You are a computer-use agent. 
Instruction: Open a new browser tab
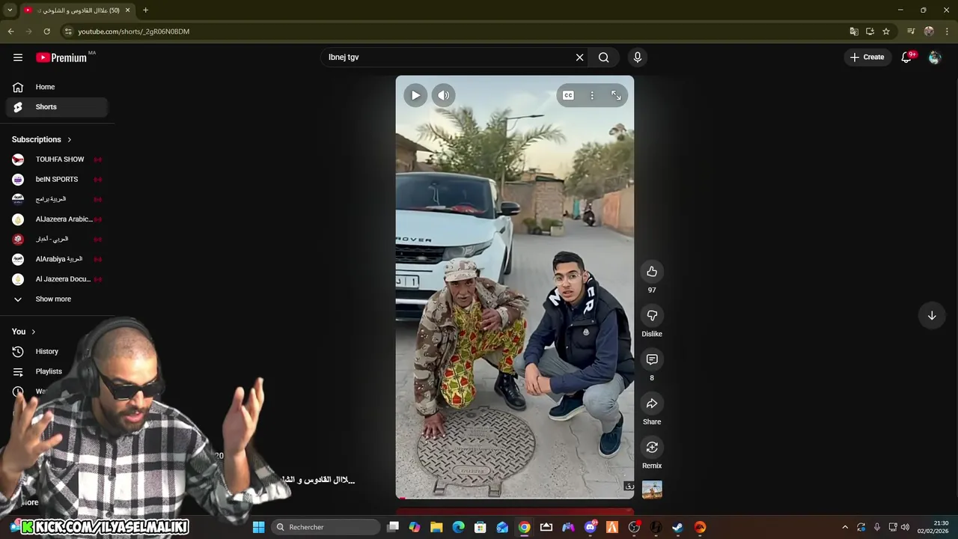pos(145,10)
